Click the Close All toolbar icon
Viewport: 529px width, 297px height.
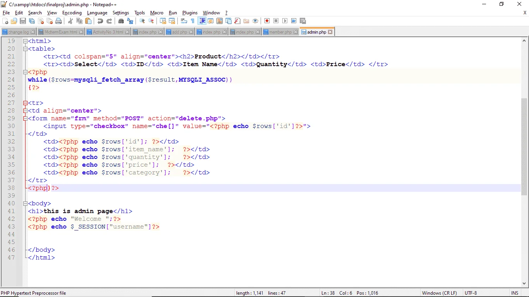[x=50, y=21]
